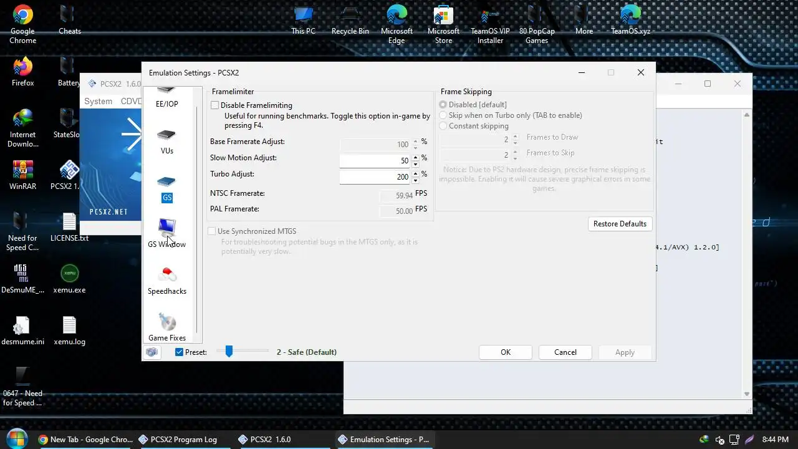Click the Turbo Adjust input field

(x=375, y=177)
